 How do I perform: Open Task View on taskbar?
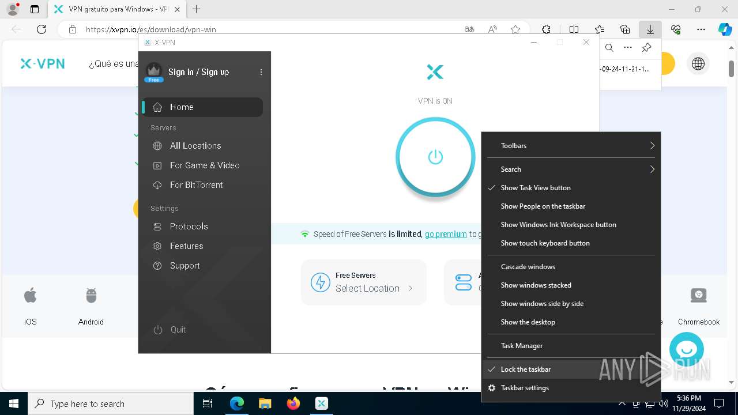click(208, 403)
